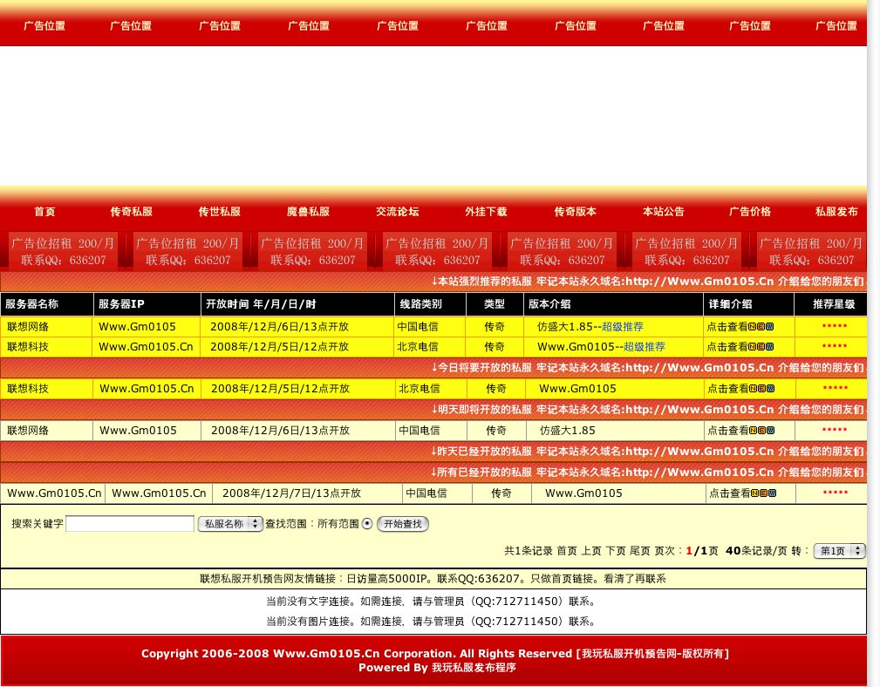Click the stars on today's recommended server row
The image size is (880, 687).
coord(835,389)
